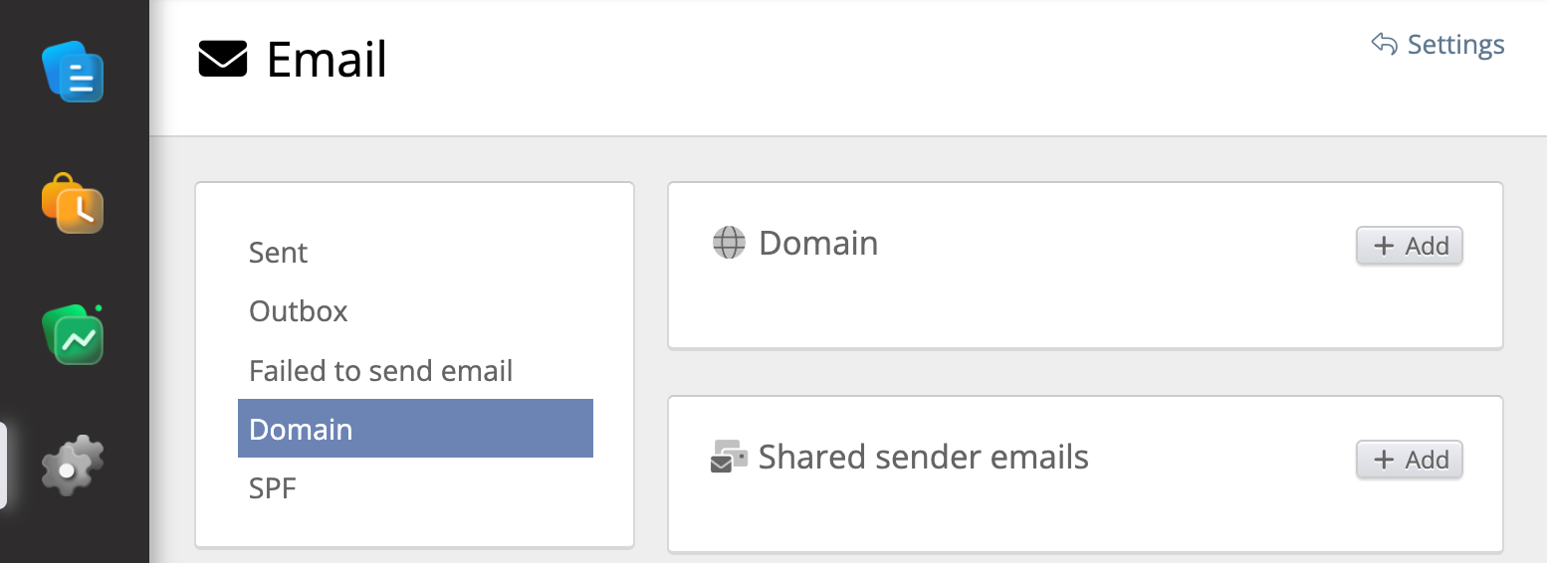This screenshot has height=563, width=1547.
Task: Click the globe icon in Domain panel
Action: [729, 243]
